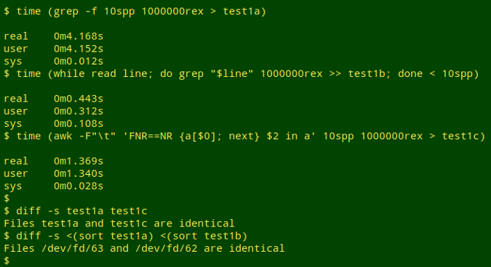Click the diff -s sort test1a test1b command
The height and width of the screenshot is (267, 491).
tap(126, 236)
